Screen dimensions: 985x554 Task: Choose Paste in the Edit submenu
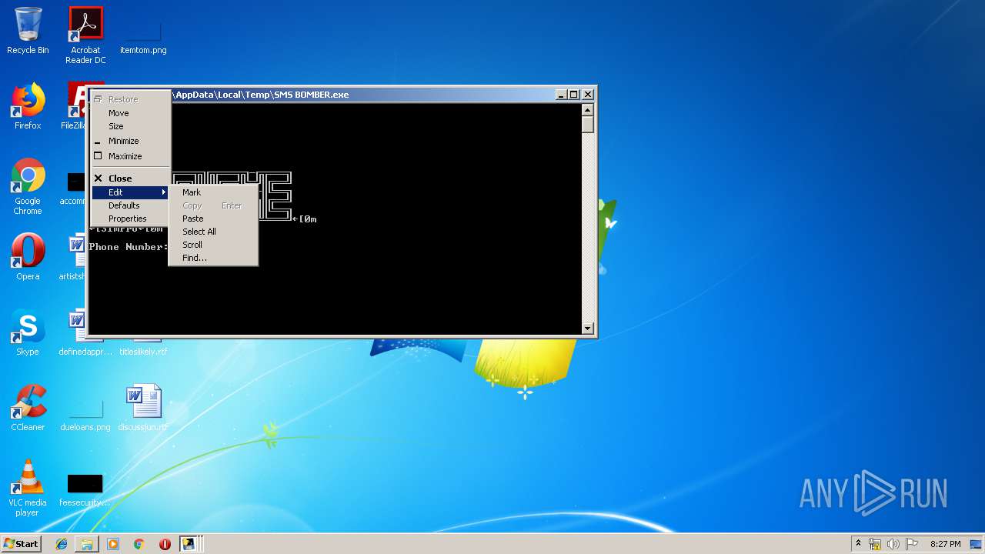click(213, 219)
